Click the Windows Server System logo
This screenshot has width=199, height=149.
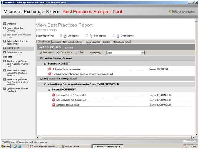(182, 12)
